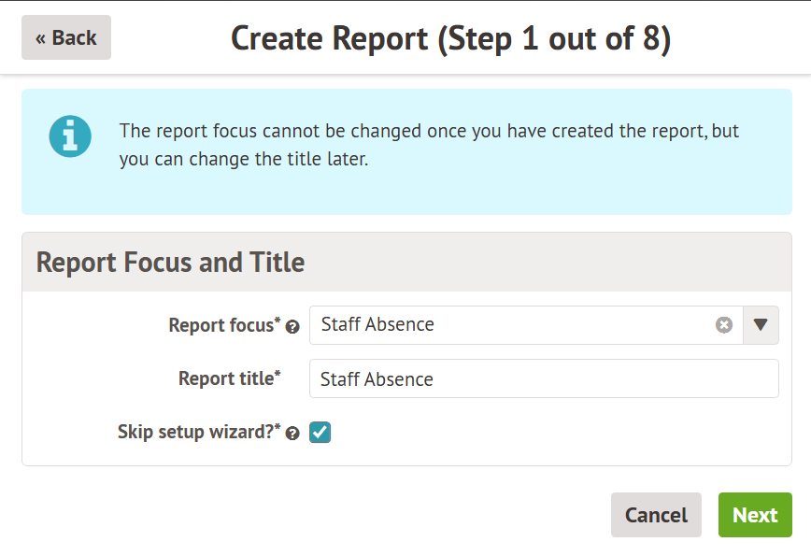Click the 'Report title' field label

point(226,378)
